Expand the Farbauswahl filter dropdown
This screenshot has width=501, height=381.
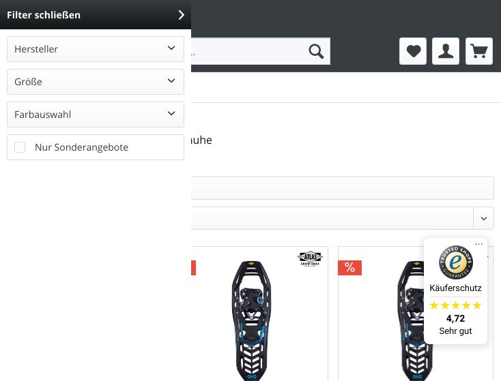pyautogui.click(x=96, y=115)
